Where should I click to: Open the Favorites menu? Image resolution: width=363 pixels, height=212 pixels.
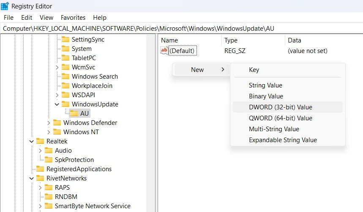(73, 18)
